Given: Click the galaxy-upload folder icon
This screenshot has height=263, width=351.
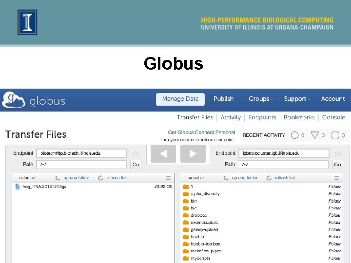Looking at the screenshot, I should point(186,230).
